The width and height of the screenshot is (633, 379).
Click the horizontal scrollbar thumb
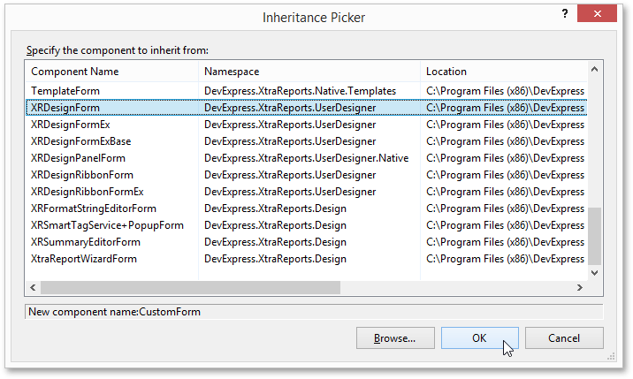click(x=191, y=287)
